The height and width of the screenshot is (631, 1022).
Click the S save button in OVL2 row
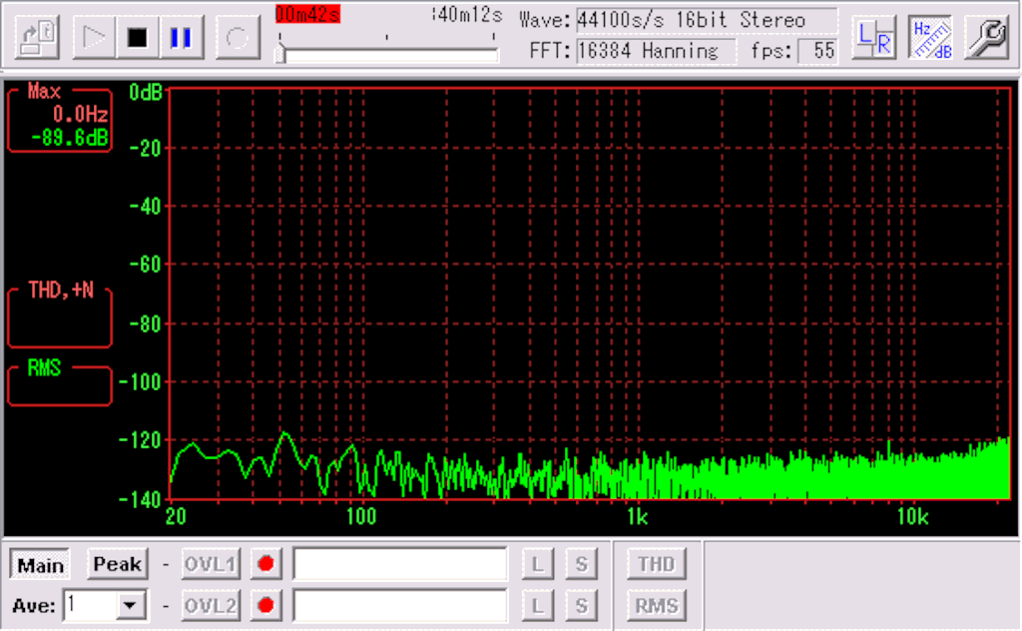pos(581,606)
